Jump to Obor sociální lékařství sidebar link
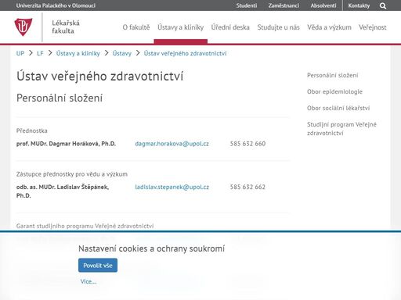 point(338,108)
